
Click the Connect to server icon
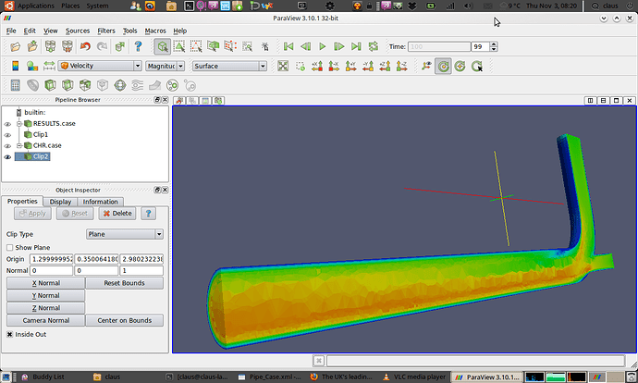50,46
